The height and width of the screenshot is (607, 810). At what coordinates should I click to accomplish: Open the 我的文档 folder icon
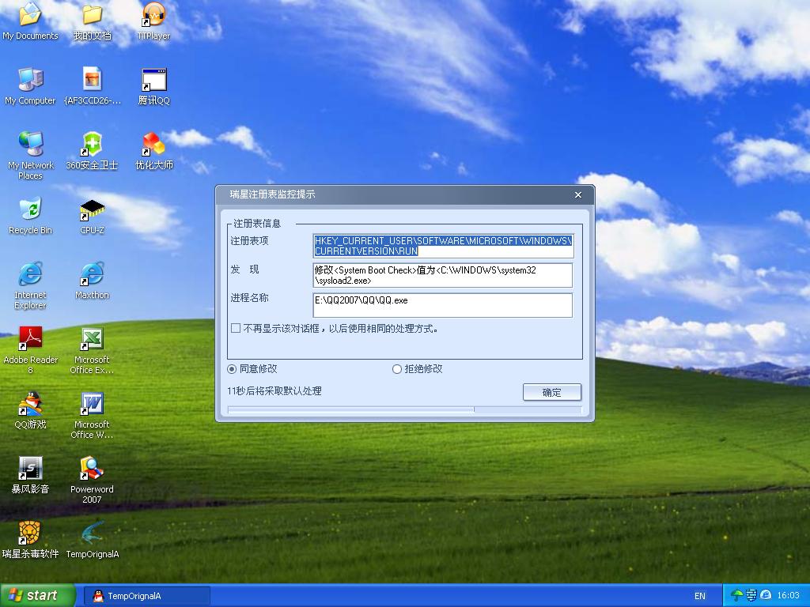click(92, 21)
